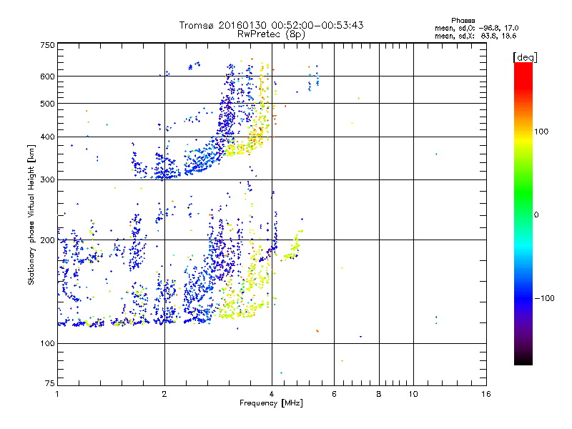Click the x-axis tick label '8'
Screen dimensions: 572x429
(x=379, y=394)
